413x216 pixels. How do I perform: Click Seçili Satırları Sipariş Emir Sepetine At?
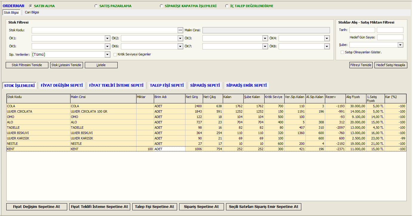[x=264, y=207]
